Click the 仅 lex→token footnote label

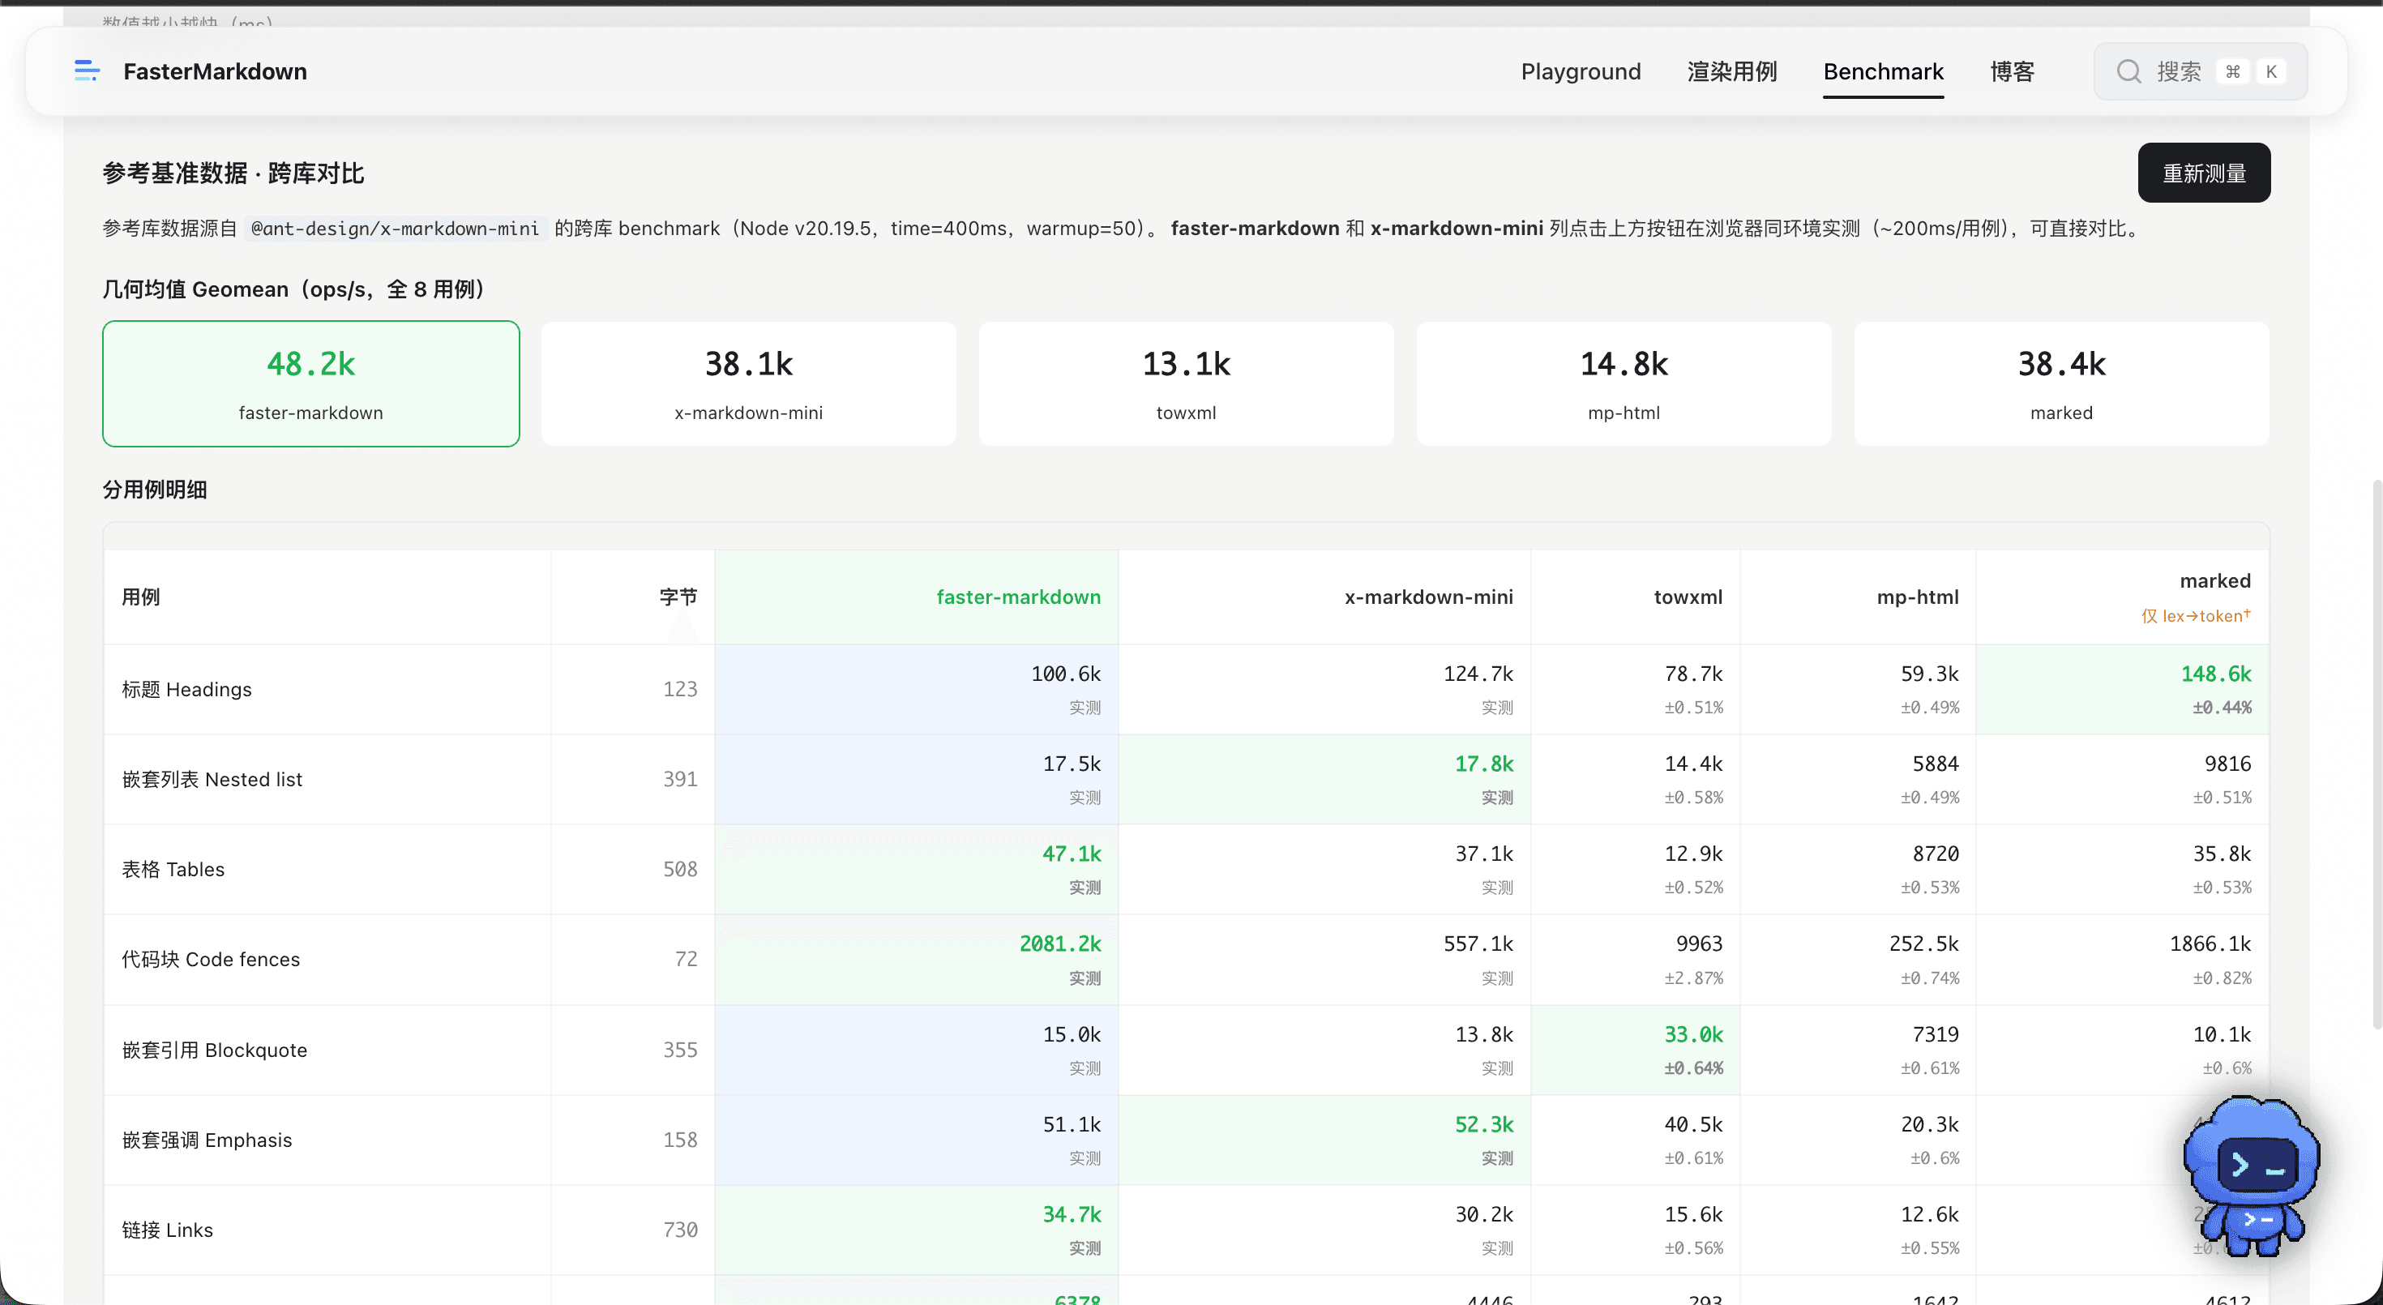click(2196, 616)
